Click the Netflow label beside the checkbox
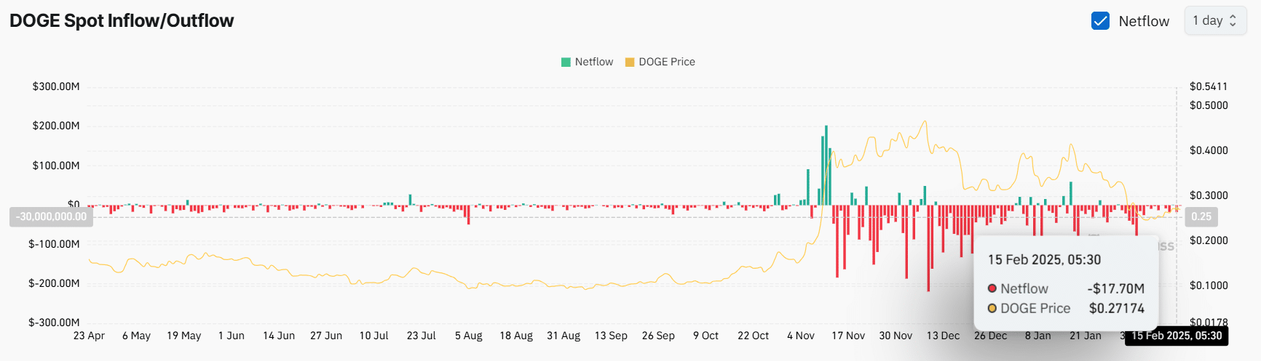The height and width of the screenshot is (361, 1261). [1144, 21]
